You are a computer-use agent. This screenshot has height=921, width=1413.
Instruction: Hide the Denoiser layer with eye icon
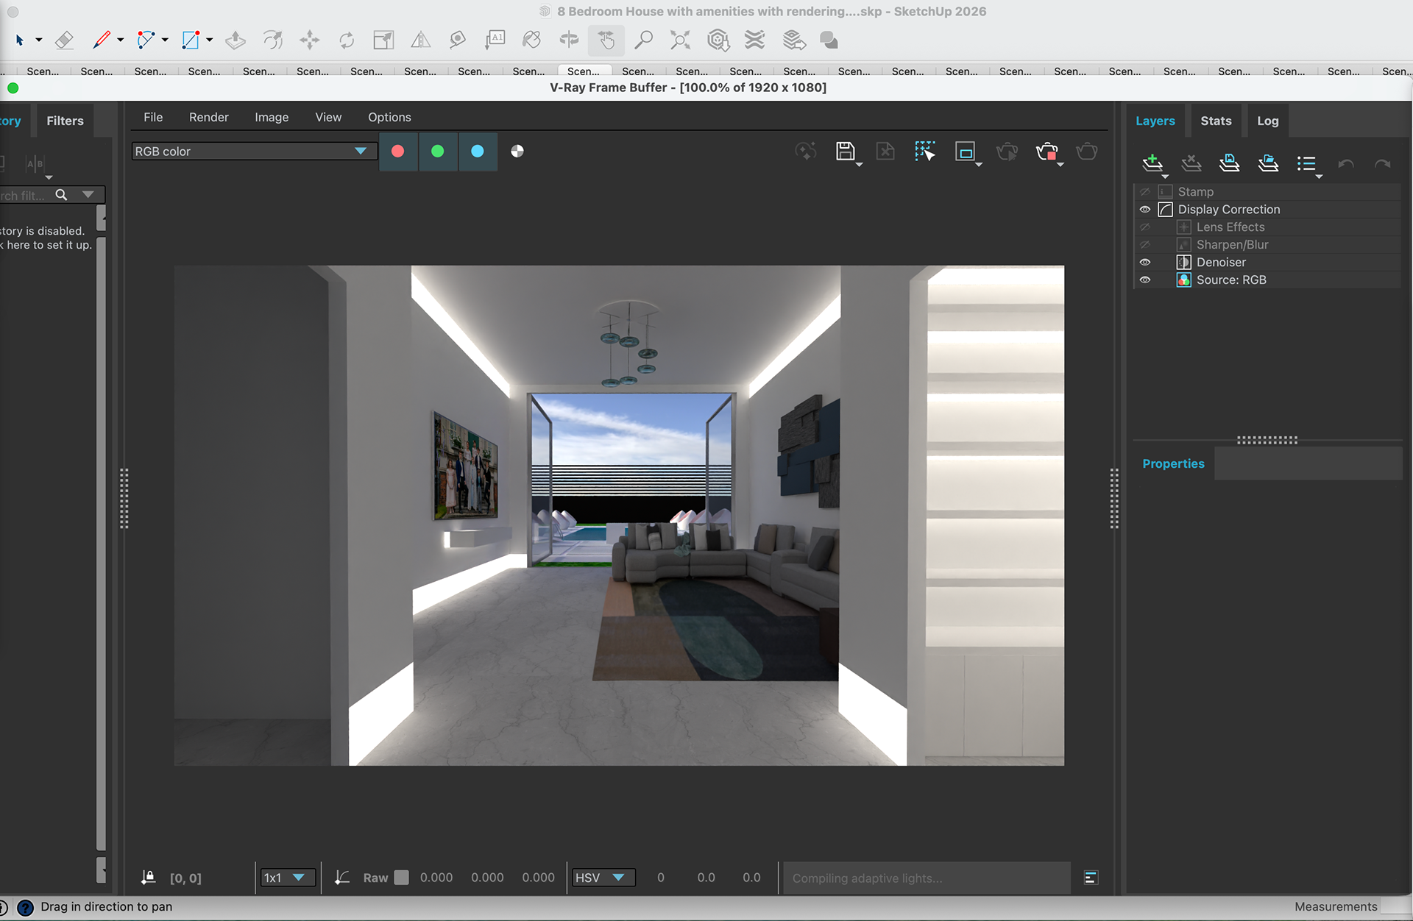click(x=1145, y=263)
